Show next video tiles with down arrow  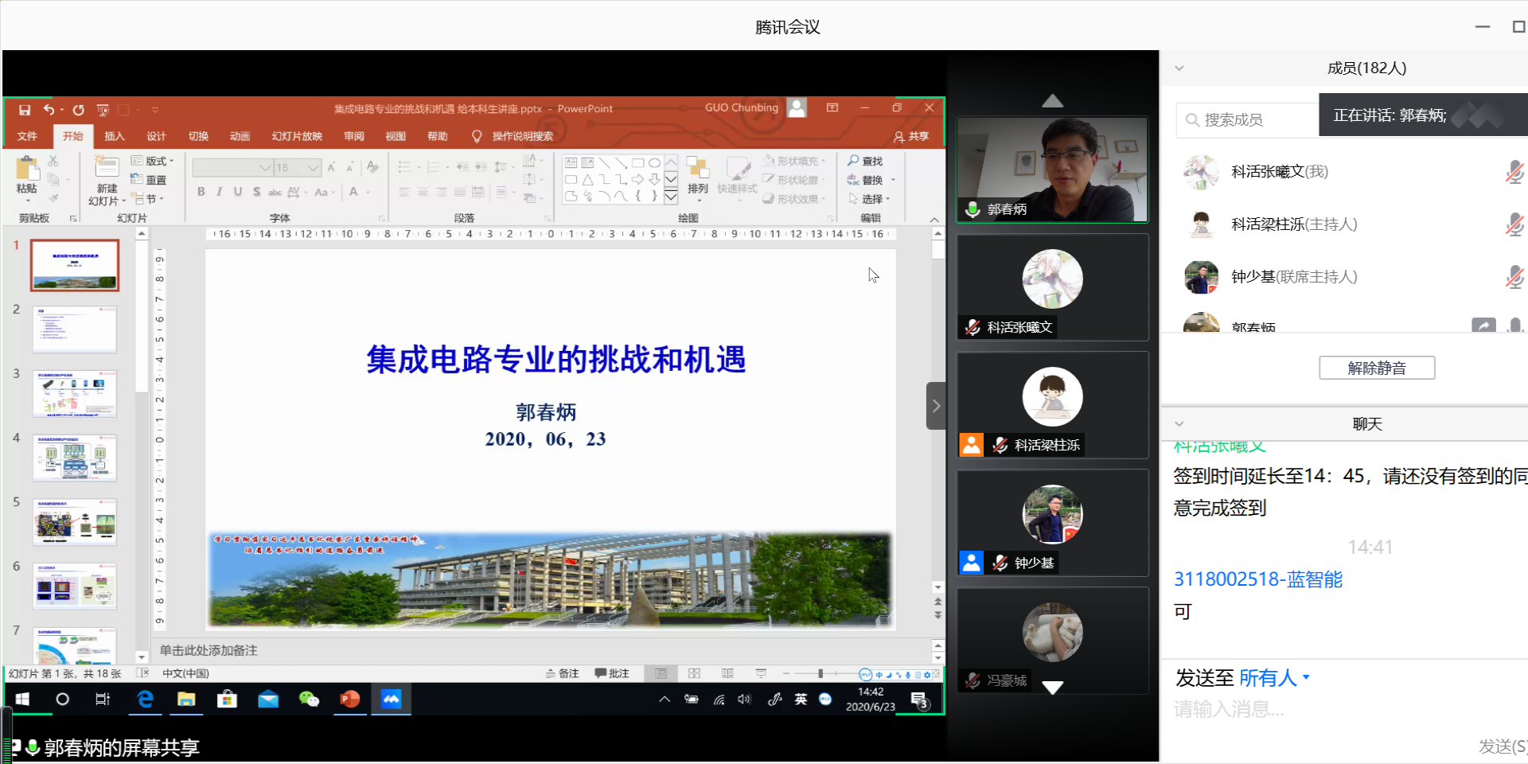click(1052, 688)
